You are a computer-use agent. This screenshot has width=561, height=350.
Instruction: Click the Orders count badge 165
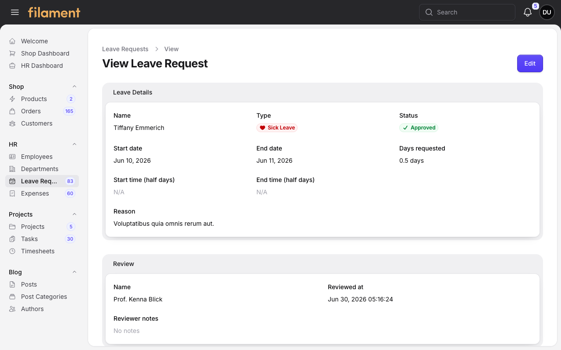69,111
